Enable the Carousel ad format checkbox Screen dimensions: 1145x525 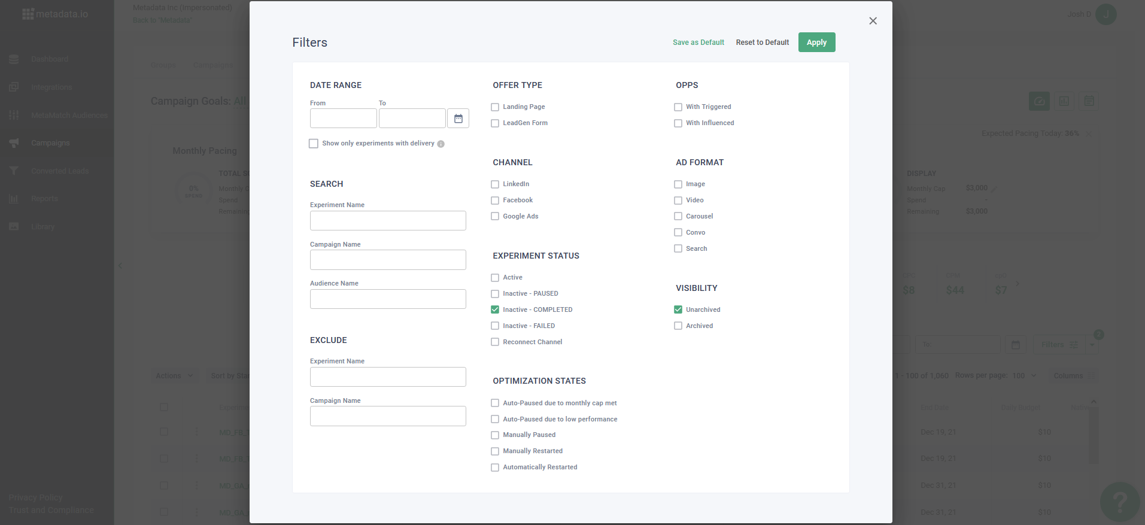(x=678, y=216)
